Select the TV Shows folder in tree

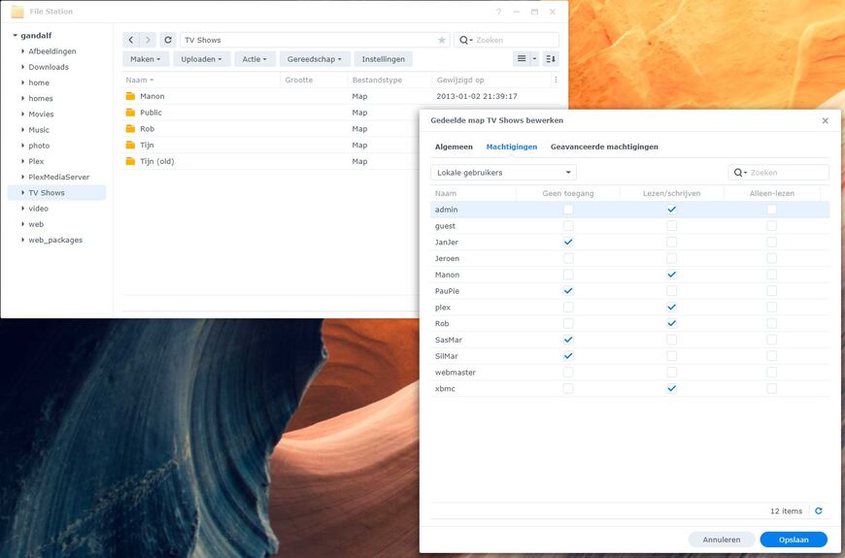pos(56,192)
